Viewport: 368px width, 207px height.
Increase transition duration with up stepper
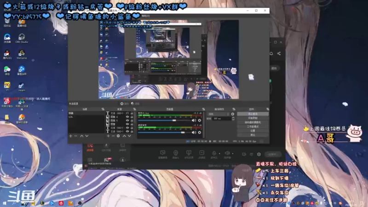coord(233,118)
